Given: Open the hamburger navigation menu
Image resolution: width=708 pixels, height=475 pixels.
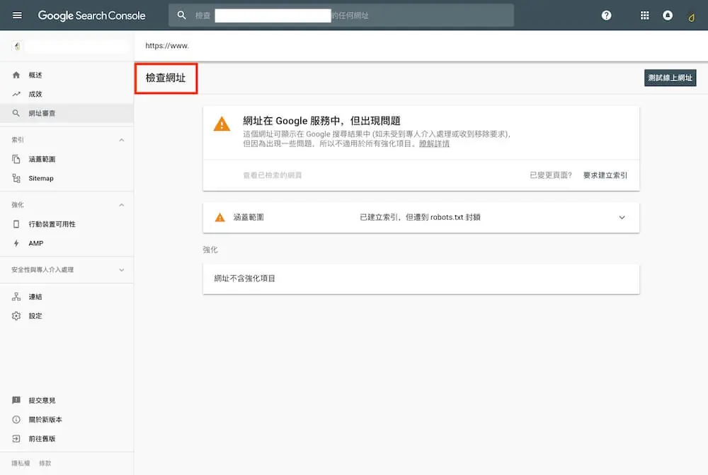Looking at the screenshot, I should [x=17, y=16].
